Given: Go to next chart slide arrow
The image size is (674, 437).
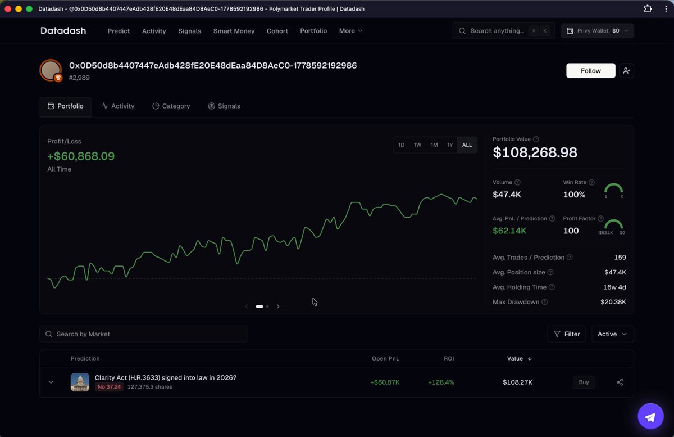Looking at the screenshot, I should point(278,307).
